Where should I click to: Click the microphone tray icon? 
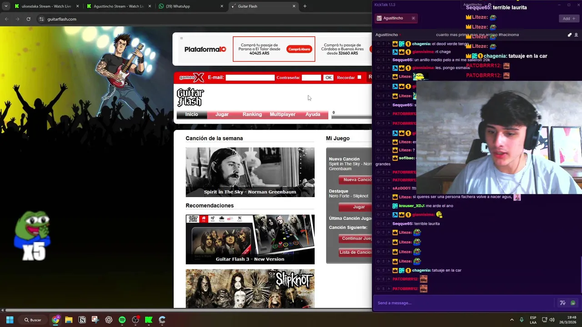click(522, 320)
